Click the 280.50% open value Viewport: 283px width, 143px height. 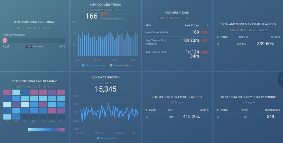click(241, 44)
